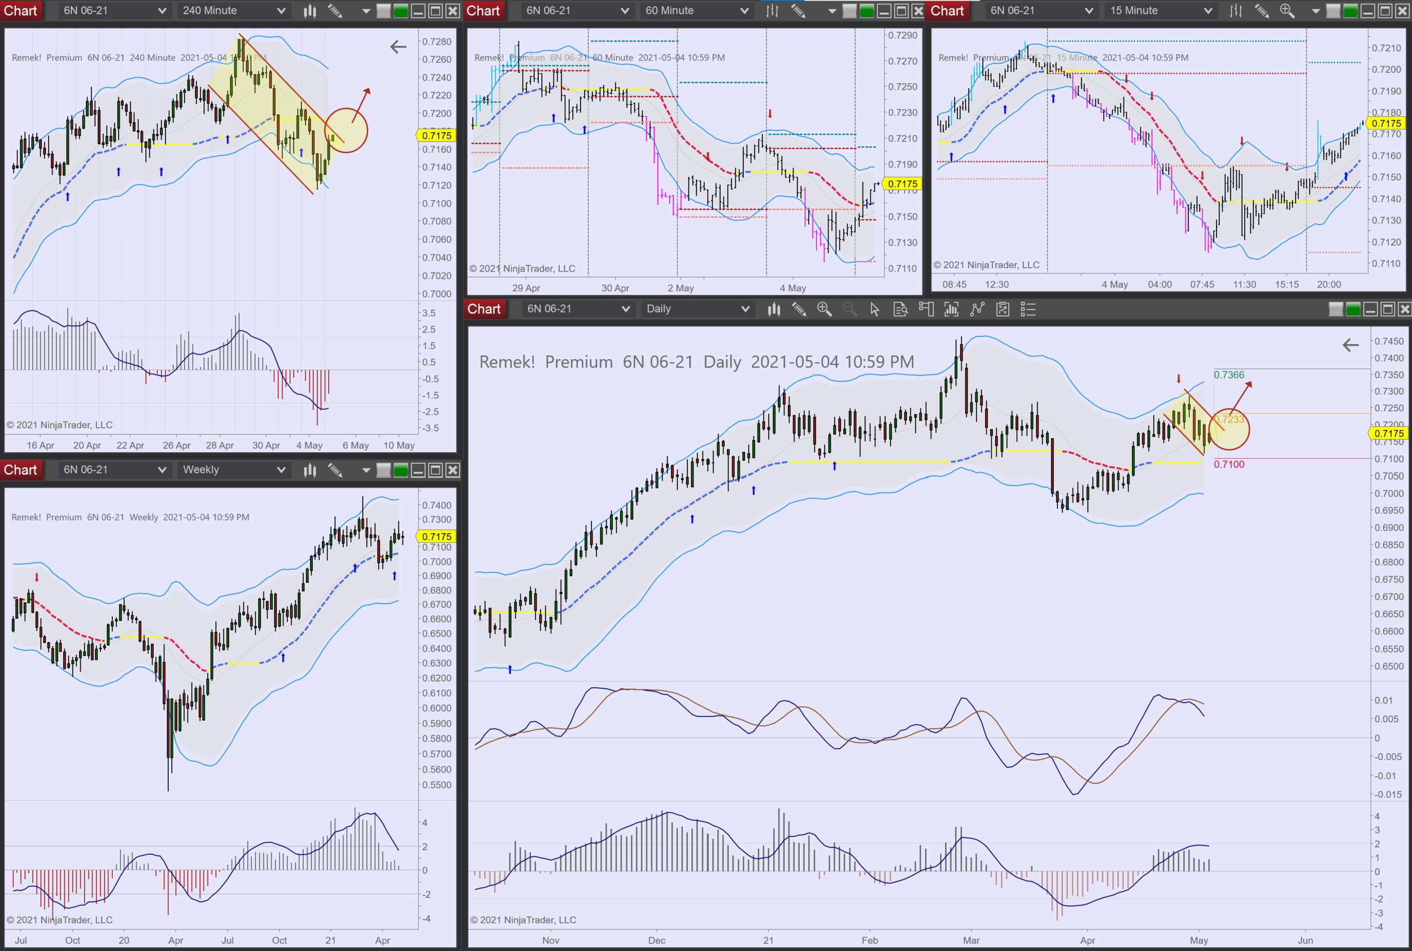Open Data Box icon on Daily chart

pyautogui.click(x=900, y=309)
